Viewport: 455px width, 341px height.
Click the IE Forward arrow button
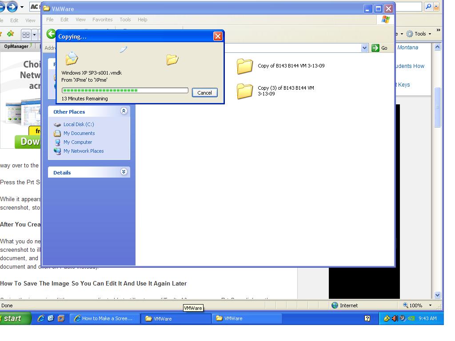coord(12,7)
